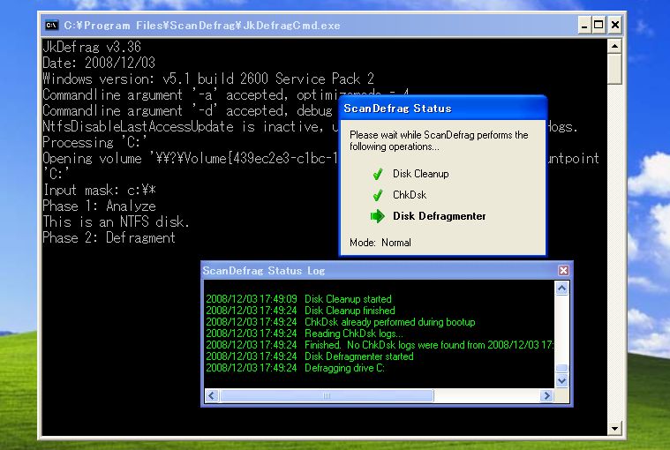Click console line 'Phase 2: Defragment'
670x450 pixels.
point(109,238)
